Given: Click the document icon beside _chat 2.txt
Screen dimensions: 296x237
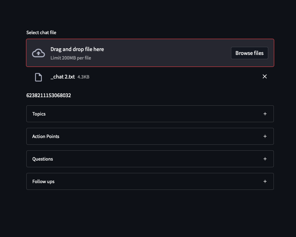Looking at the screenshot, I should click(x=38, y=76).
